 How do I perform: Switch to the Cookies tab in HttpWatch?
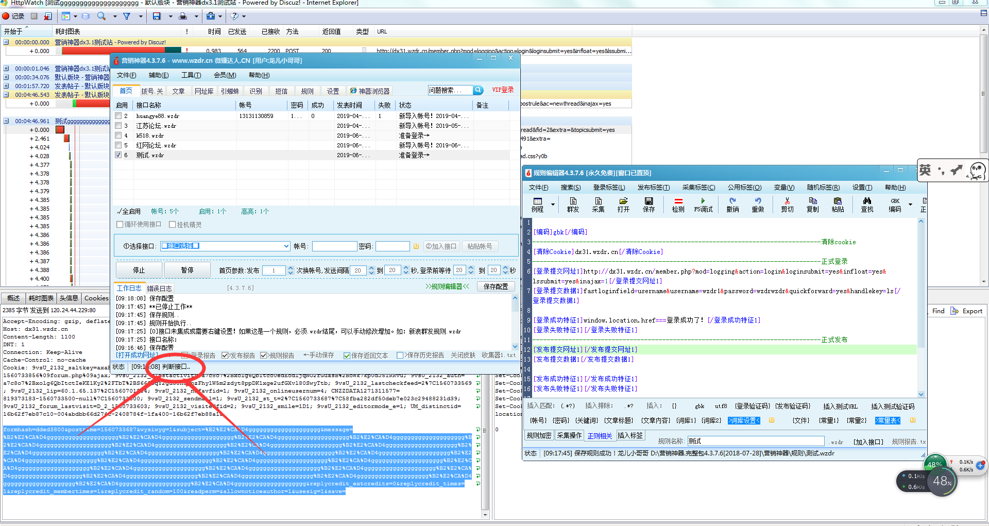96,298
